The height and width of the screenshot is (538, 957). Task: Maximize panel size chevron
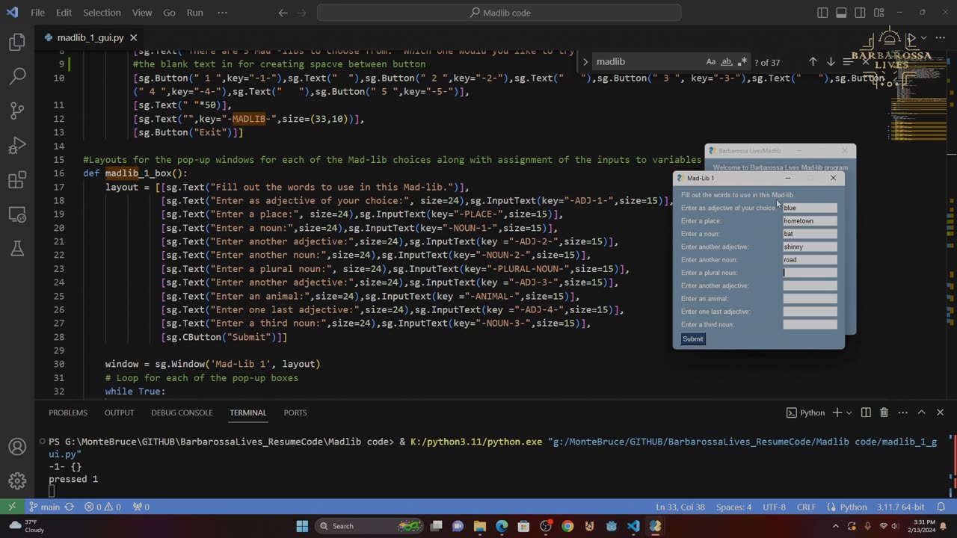point(921,412)
